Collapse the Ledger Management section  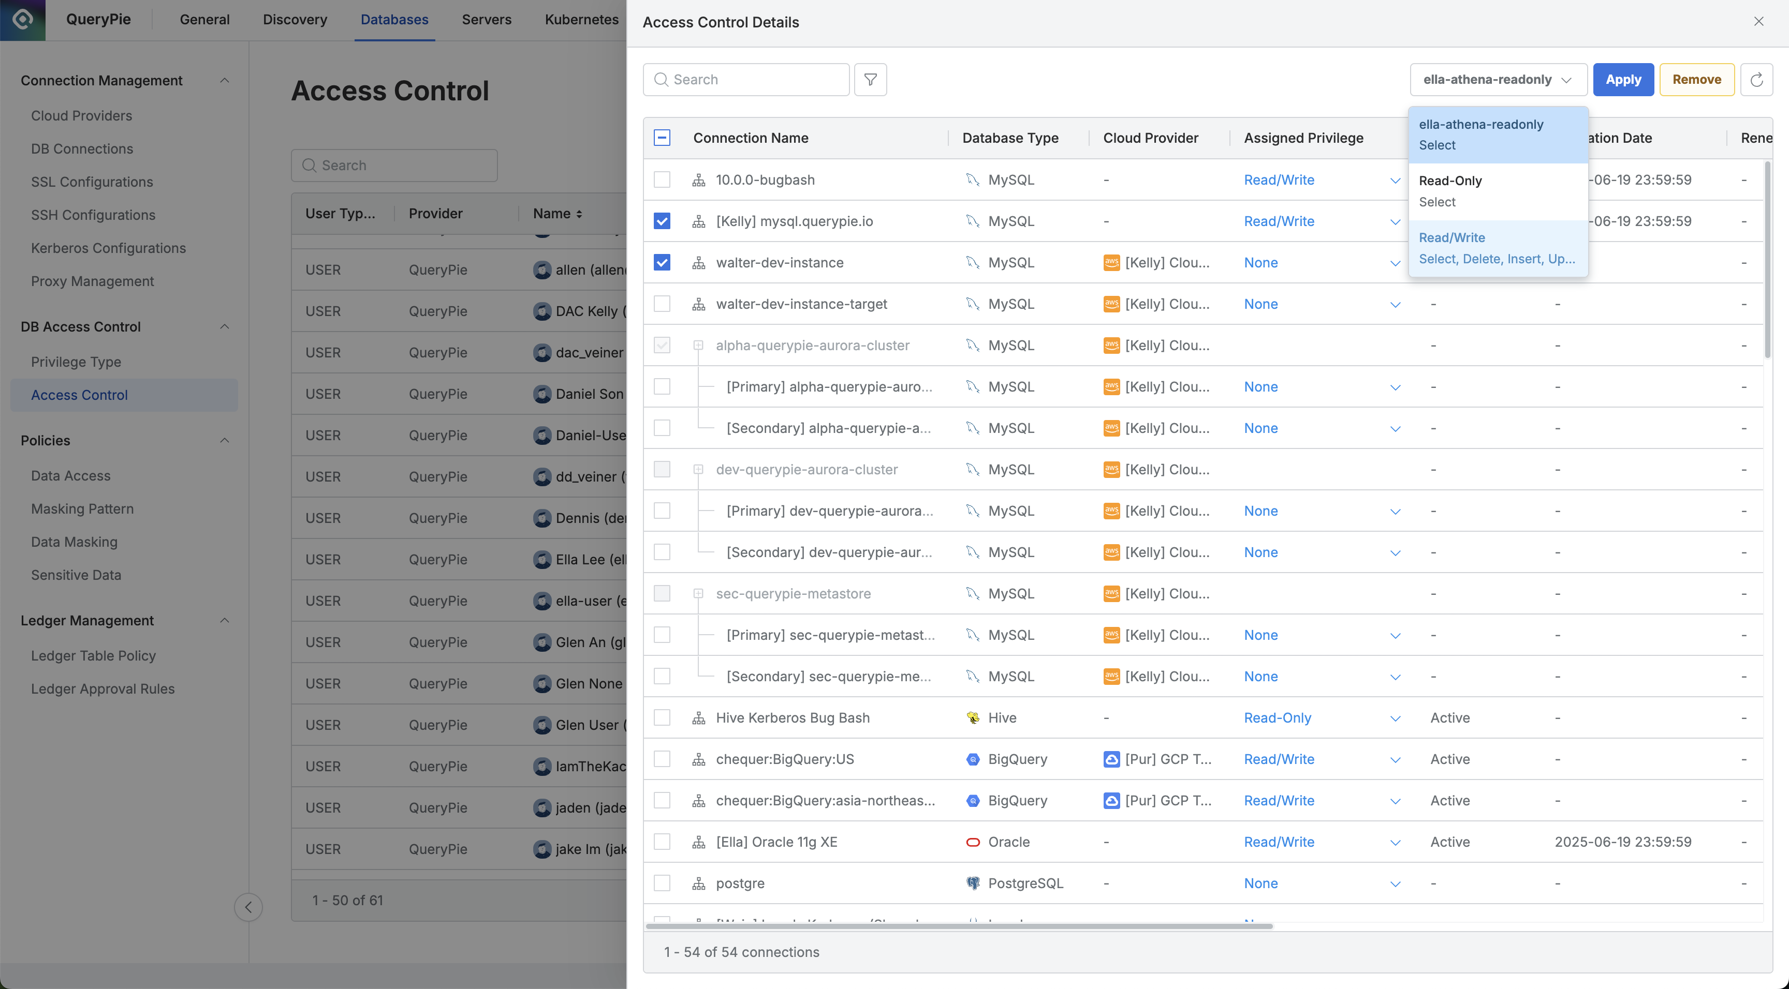tap(224, 621)
